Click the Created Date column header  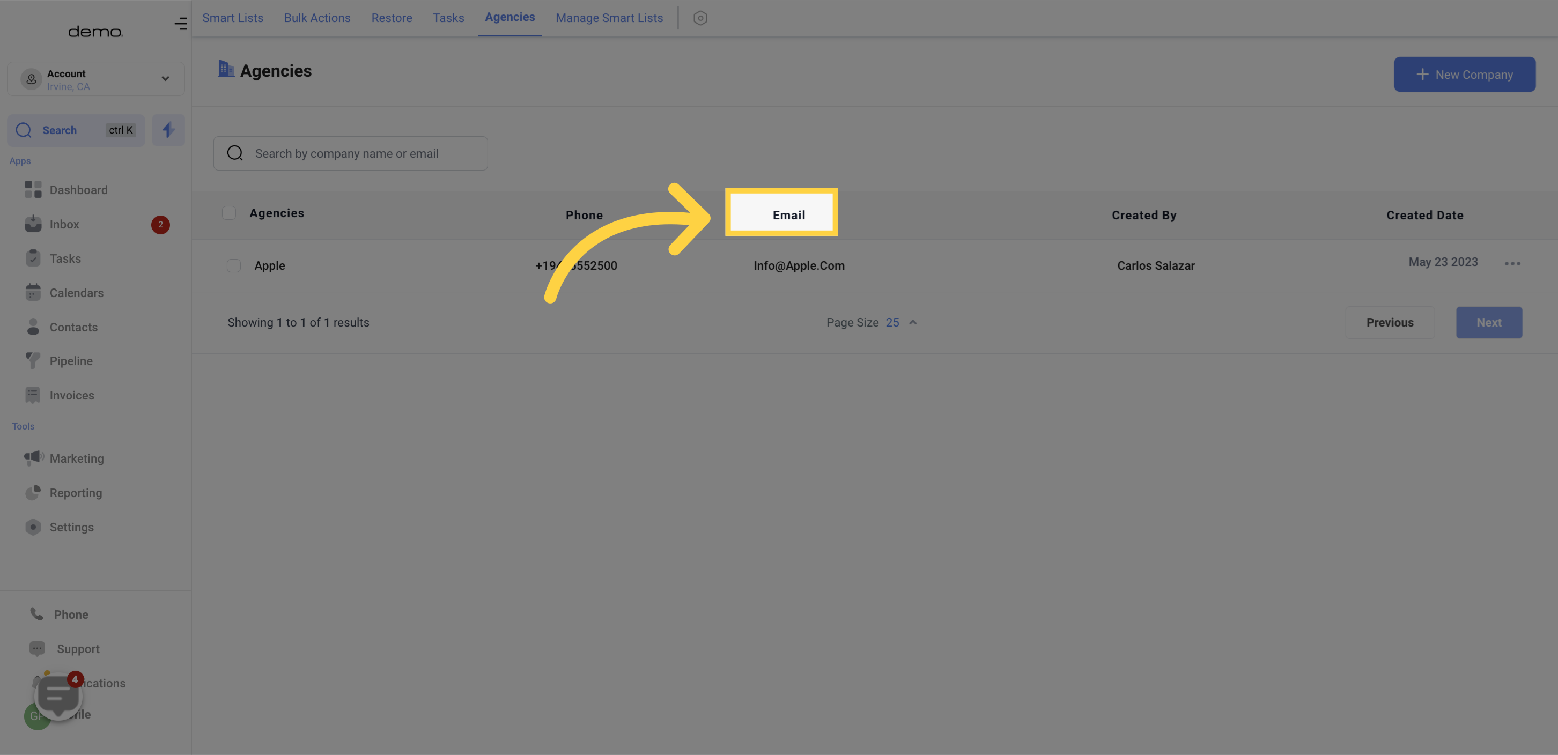coord(1425,214)
